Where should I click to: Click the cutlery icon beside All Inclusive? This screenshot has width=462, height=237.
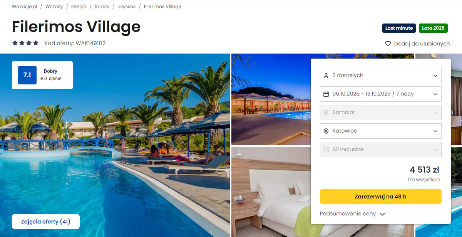coord(326,150)
